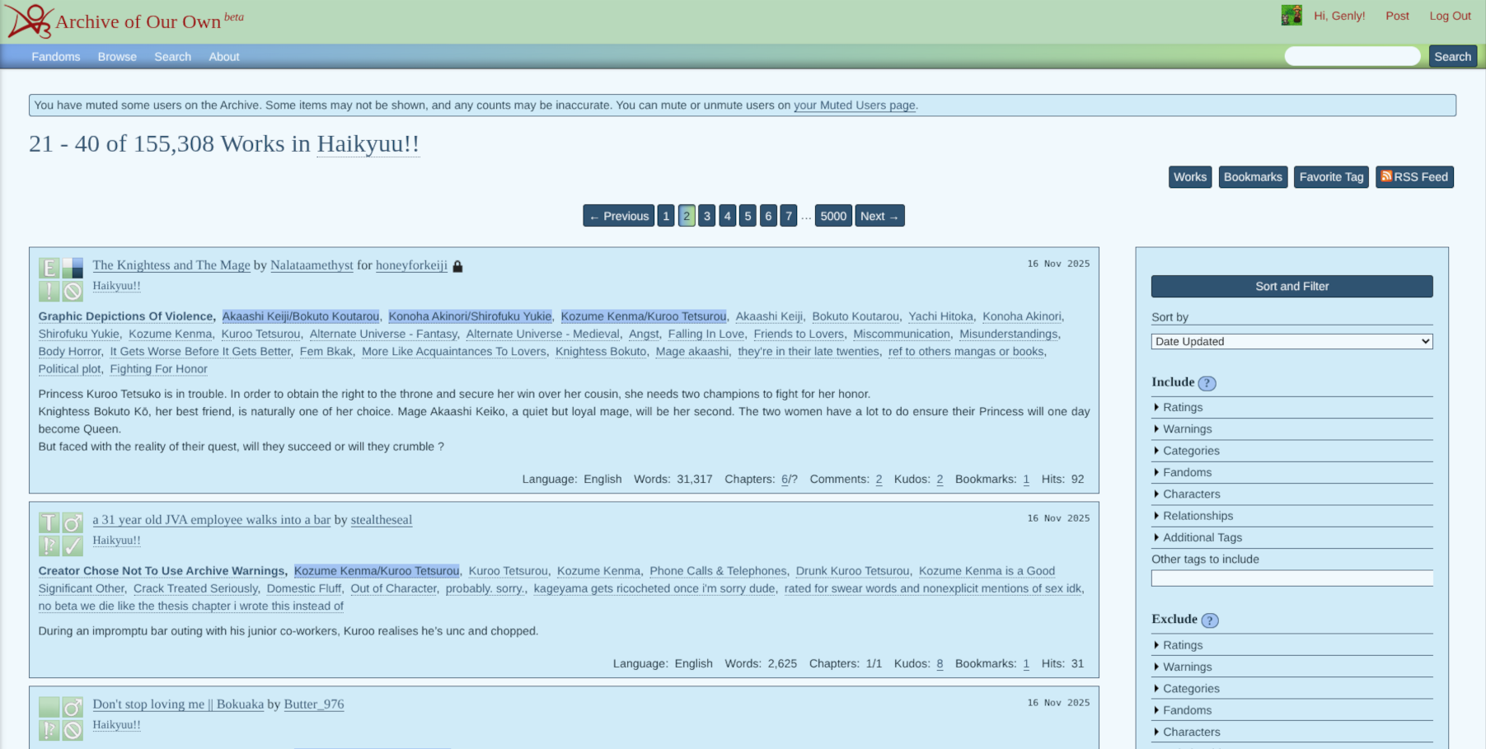
Task: Click the Teen rating icon on second work
Action: tap(49, 522)
